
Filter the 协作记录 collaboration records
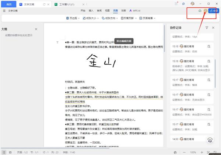[207, 28]
